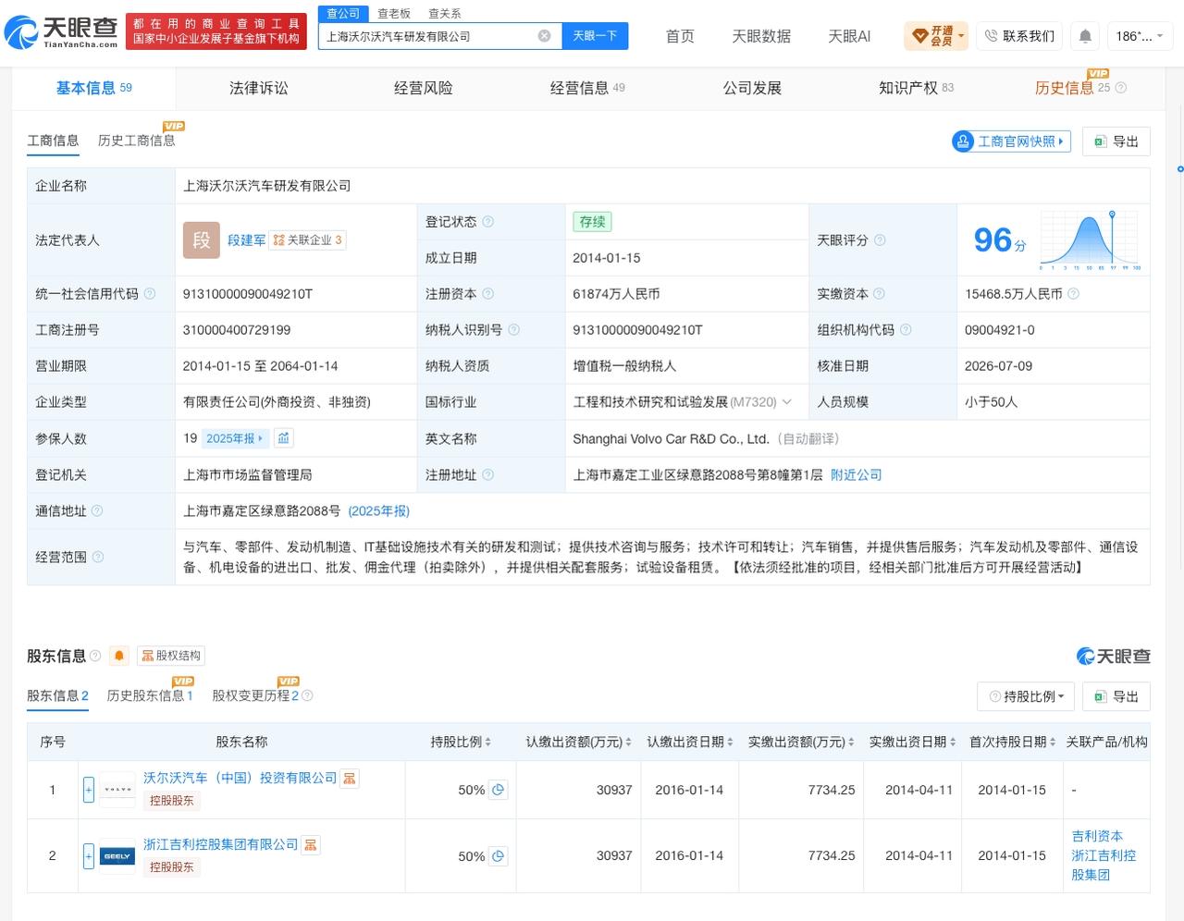Image resolution: width=1184 pixels, height=921 pixels.
Task: Click the 段 avatar of legal representative
Action: click(202, 240)
